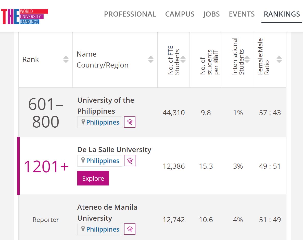Click location pin in Ateneo de Manila row
This screenshot has height=240, width=303.
click(x=83, y=229)
